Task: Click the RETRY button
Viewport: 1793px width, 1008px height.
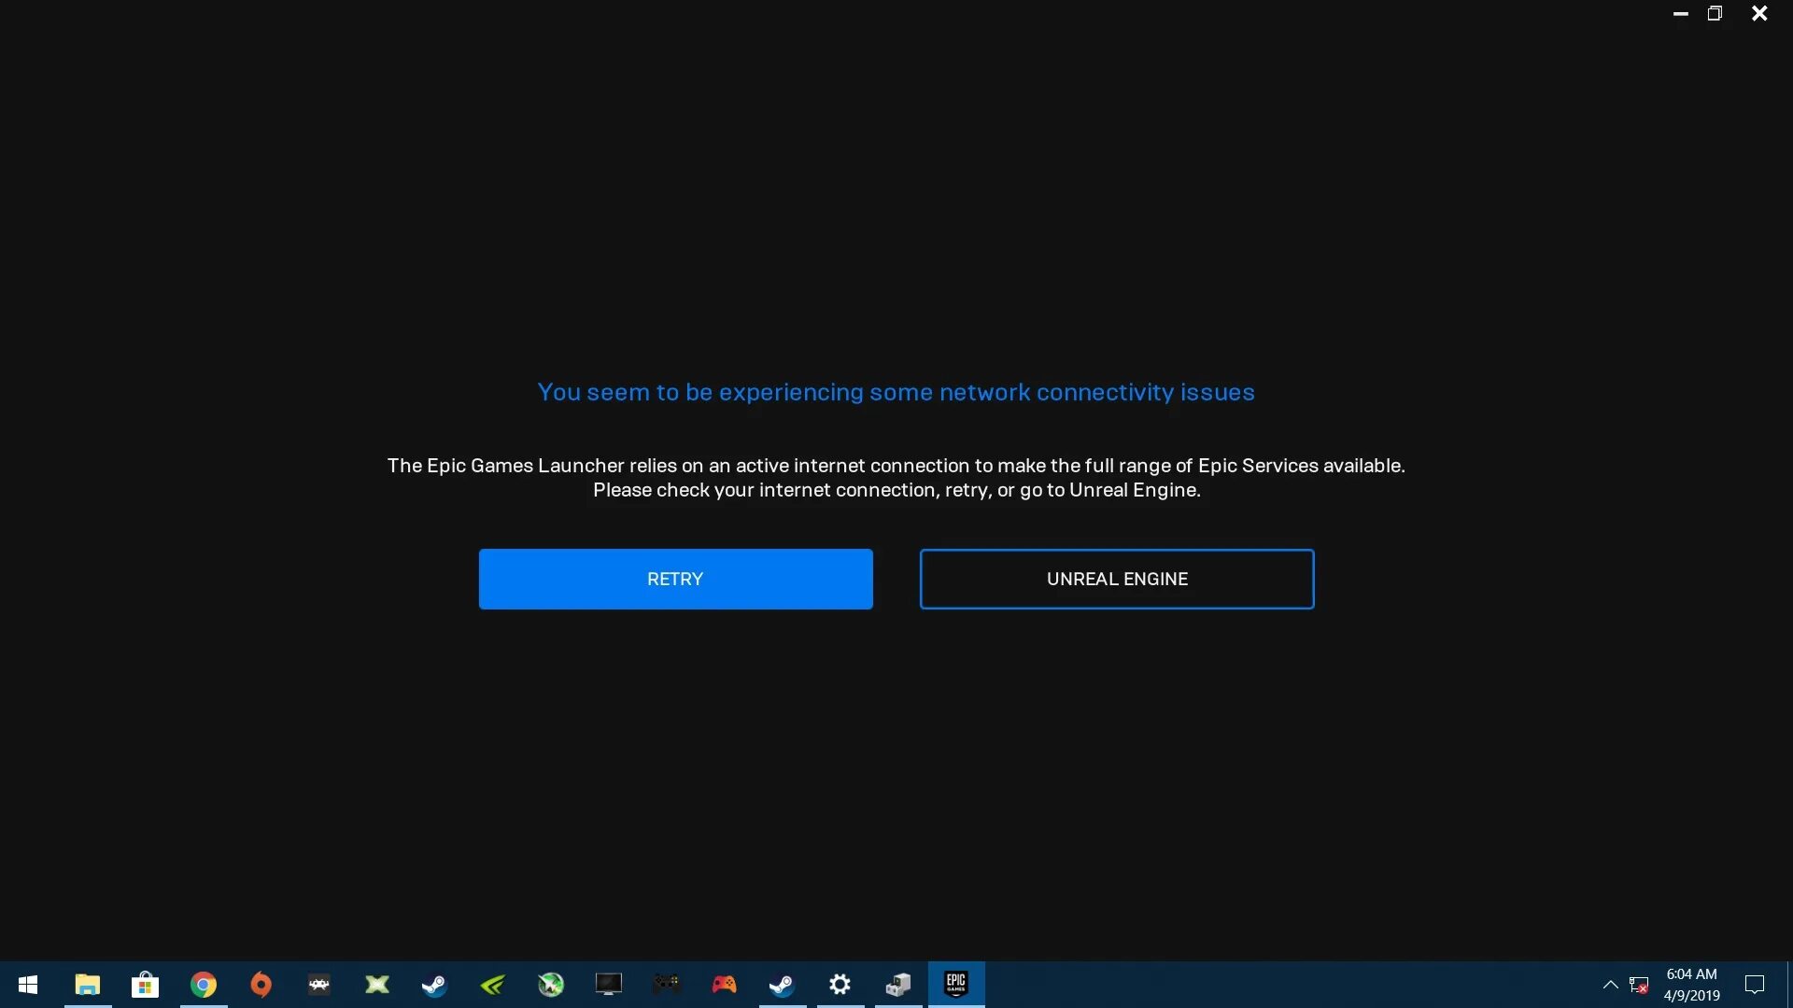Action: (x=675, y=579)
